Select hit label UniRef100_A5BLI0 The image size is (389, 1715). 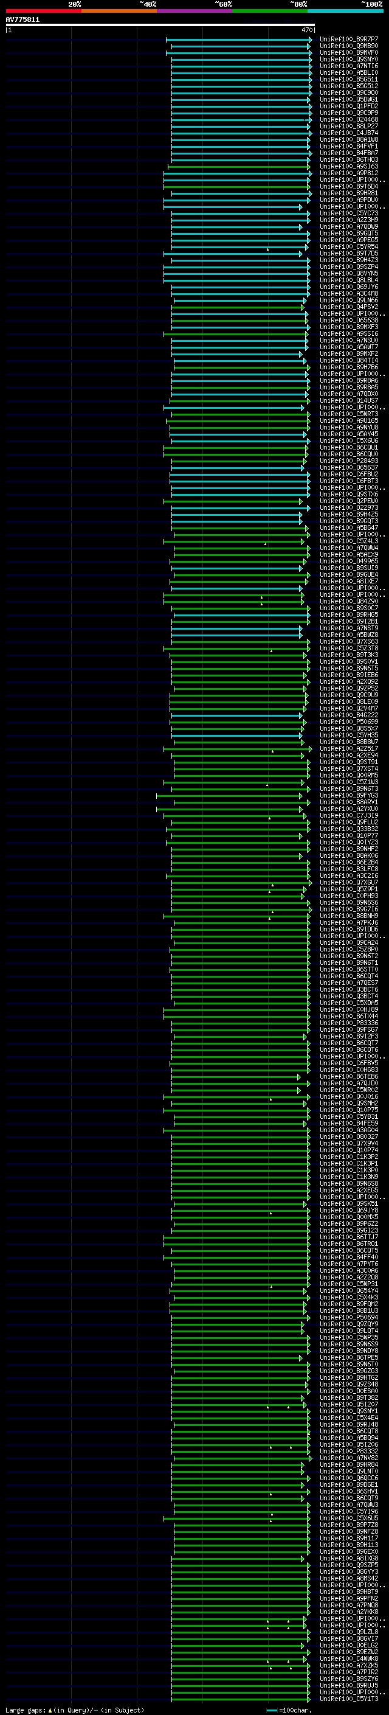click(348, 72)
